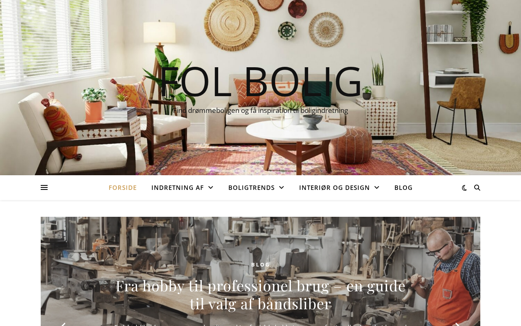Select the Forside menu item

(x=123, y=187)
